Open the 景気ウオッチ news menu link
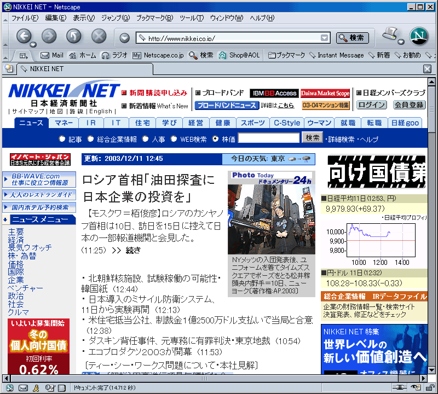This screenshot has height=394, width=438. click(30, 247)
